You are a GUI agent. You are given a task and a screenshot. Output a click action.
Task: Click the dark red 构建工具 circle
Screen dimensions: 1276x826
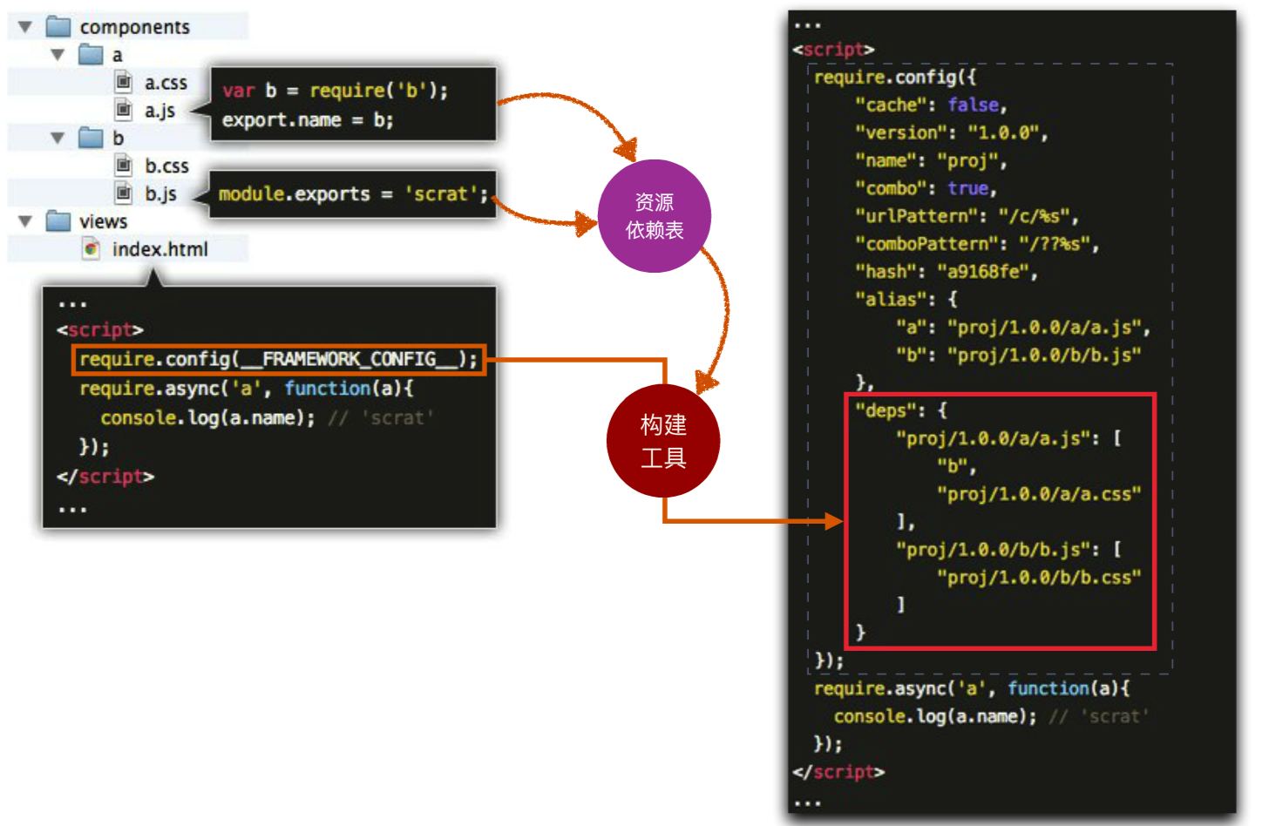(663, 441)
